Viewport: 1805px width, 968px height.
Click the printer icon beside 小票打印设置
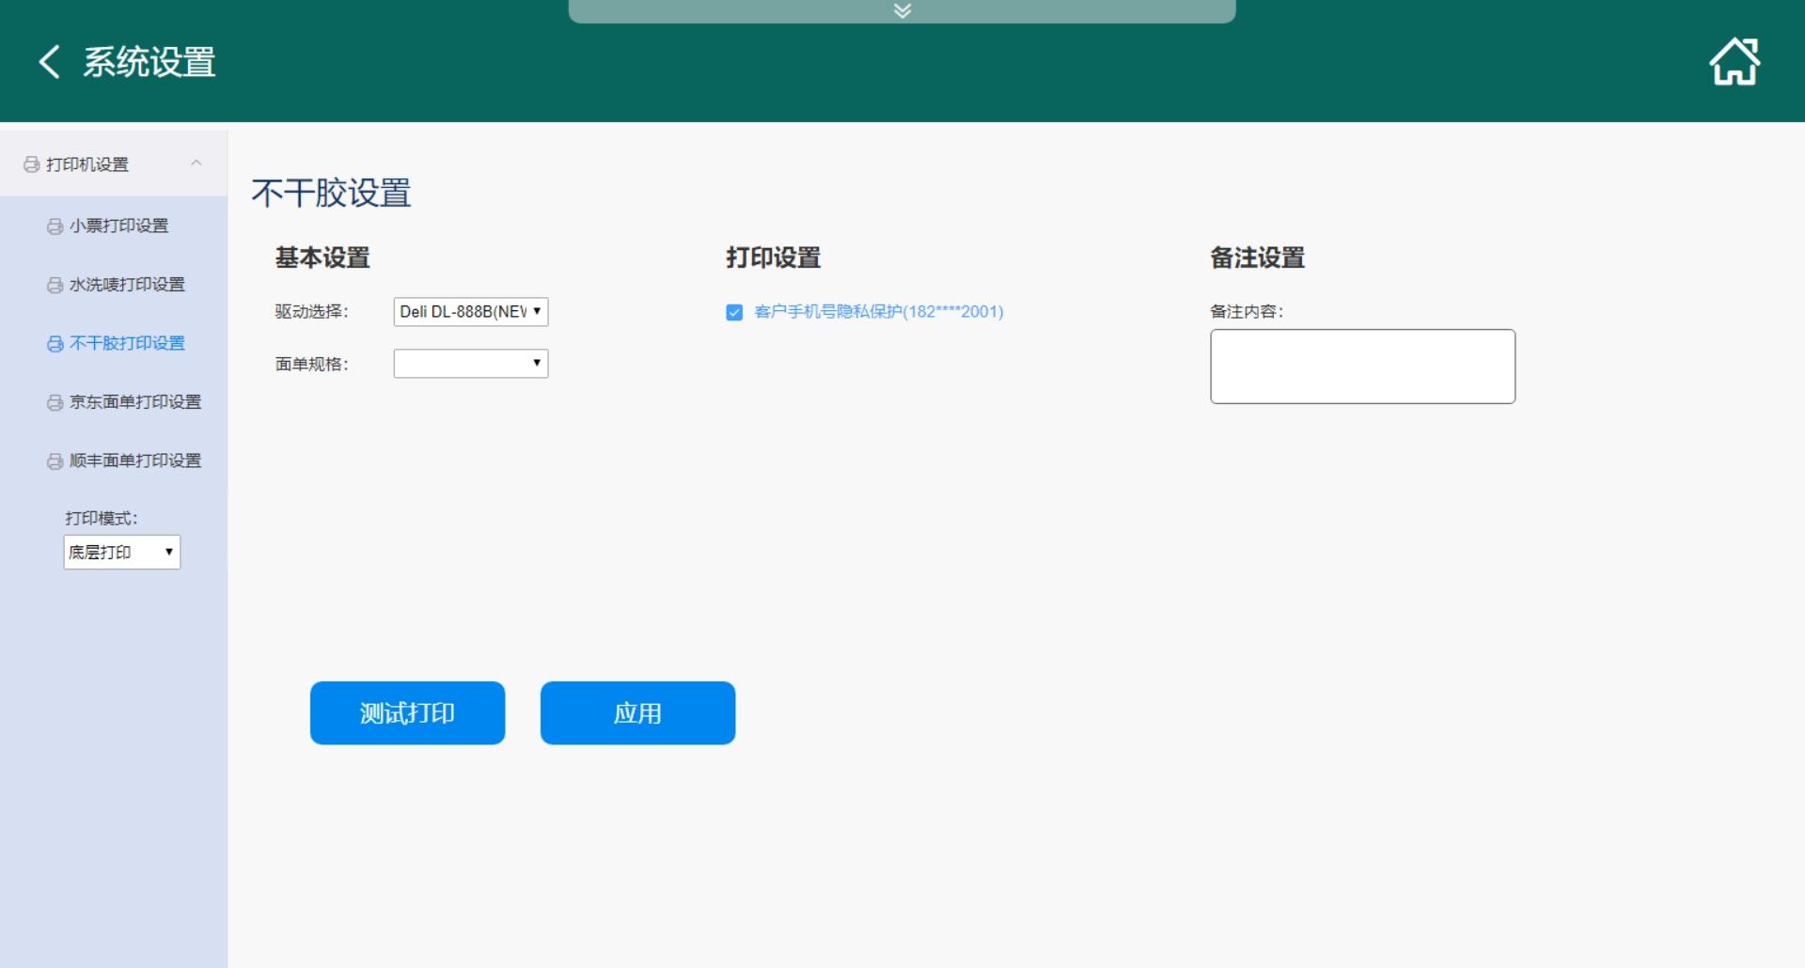[55, 226]
